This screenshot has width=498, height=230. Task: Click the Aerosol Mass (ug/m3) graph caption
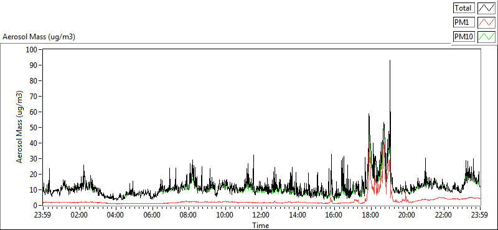(x=39, y=37)
